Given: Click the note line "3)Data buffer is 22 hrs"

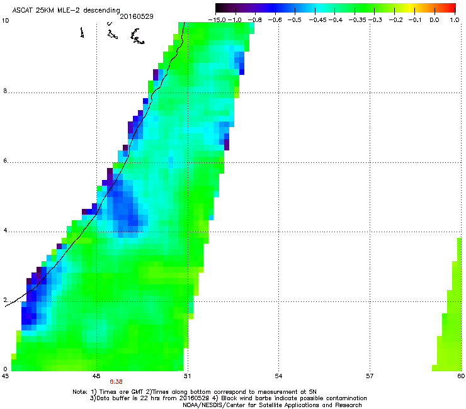Looking at the screenshot, I should [228, 398].
